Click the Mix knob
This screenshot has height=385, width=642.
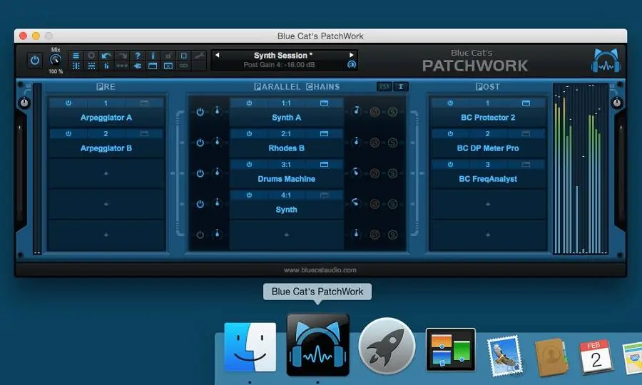[x=55, y=60]
